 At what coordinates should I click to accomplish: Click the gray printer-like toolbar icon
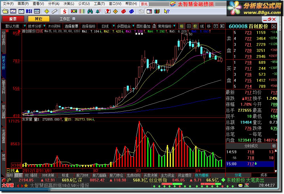(141, 11)
